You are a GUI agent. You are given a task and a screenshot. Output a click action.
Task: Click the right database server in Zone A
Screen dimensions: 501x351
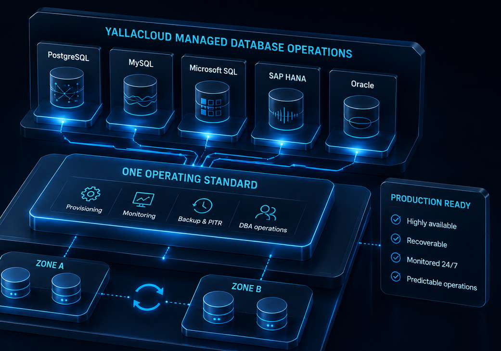(66, 289)
